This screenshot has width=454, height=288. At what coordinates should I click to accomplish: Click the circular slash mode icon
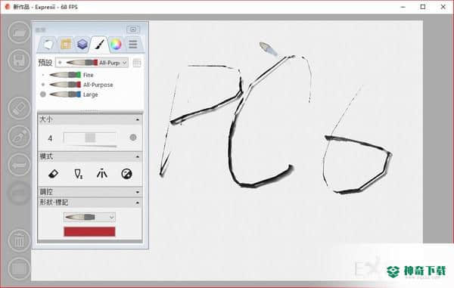126,174
